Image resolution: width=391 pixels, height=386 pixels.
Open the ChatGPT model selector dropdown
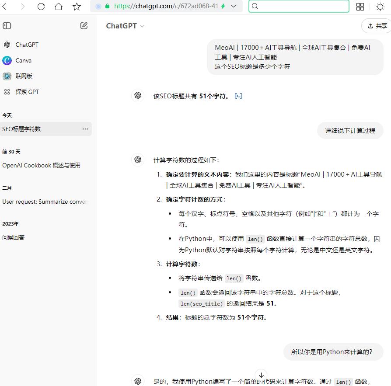[125, 26]
